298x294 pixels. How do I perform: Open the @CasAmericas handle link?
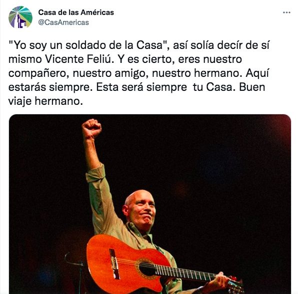pos(63,22)
